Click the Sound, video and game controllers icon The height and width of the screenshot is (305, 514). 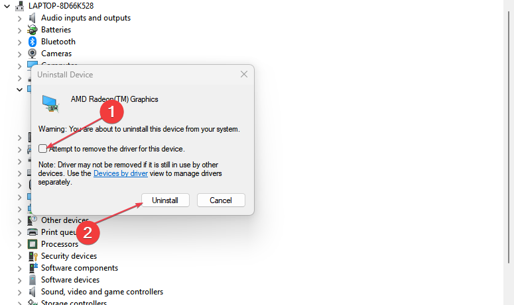pyautogui.click(x=32, y=292)
